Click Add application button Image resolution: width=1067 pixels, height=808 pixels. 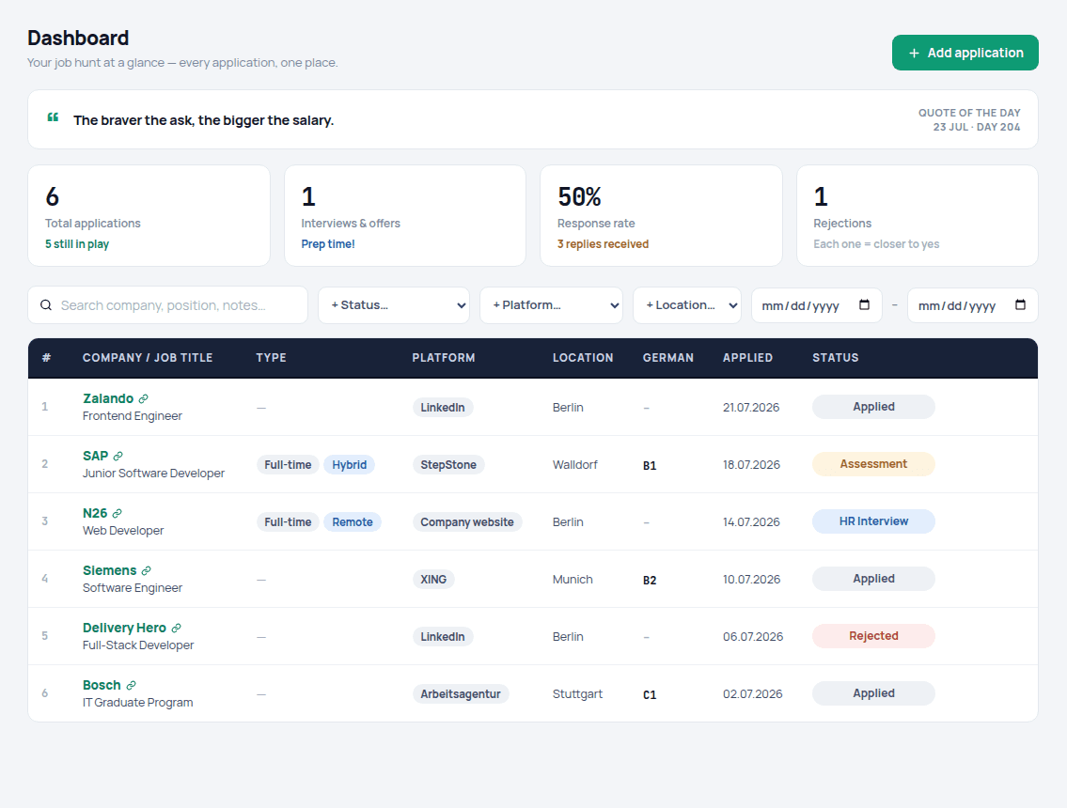[x=965, y=53]
